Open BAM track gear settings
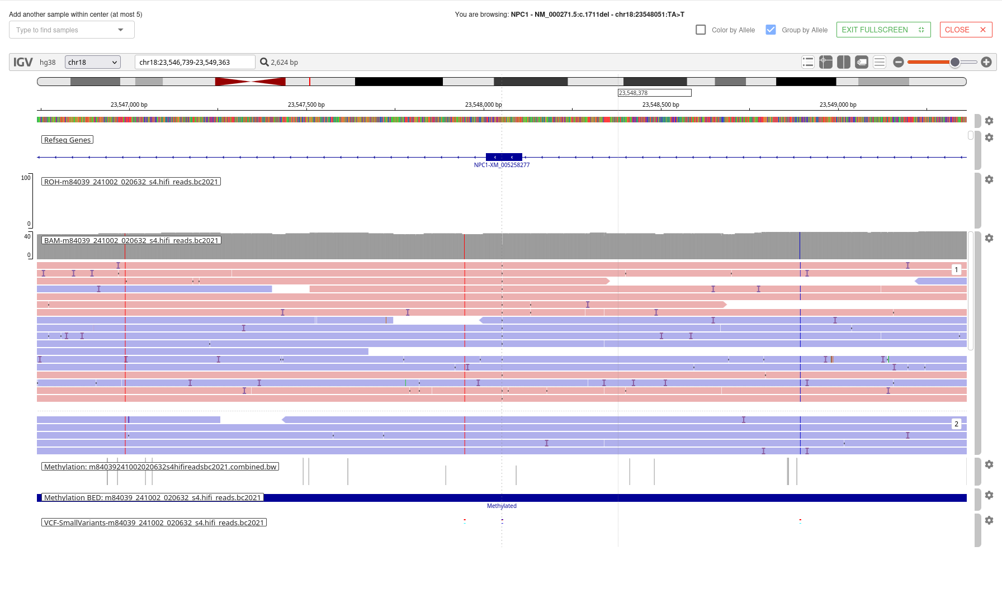1002x589 pixels. (989, 238)
